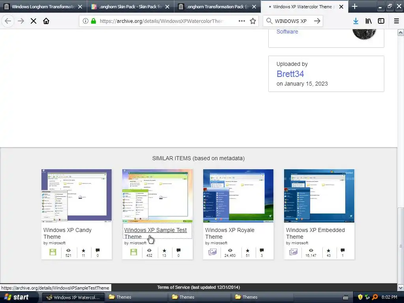Click reviews bubble on Embedded Theme card

click(x=342, y=250)
